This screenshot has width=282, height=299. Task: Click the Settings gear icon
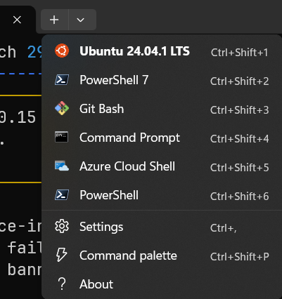tap(62, 226)
